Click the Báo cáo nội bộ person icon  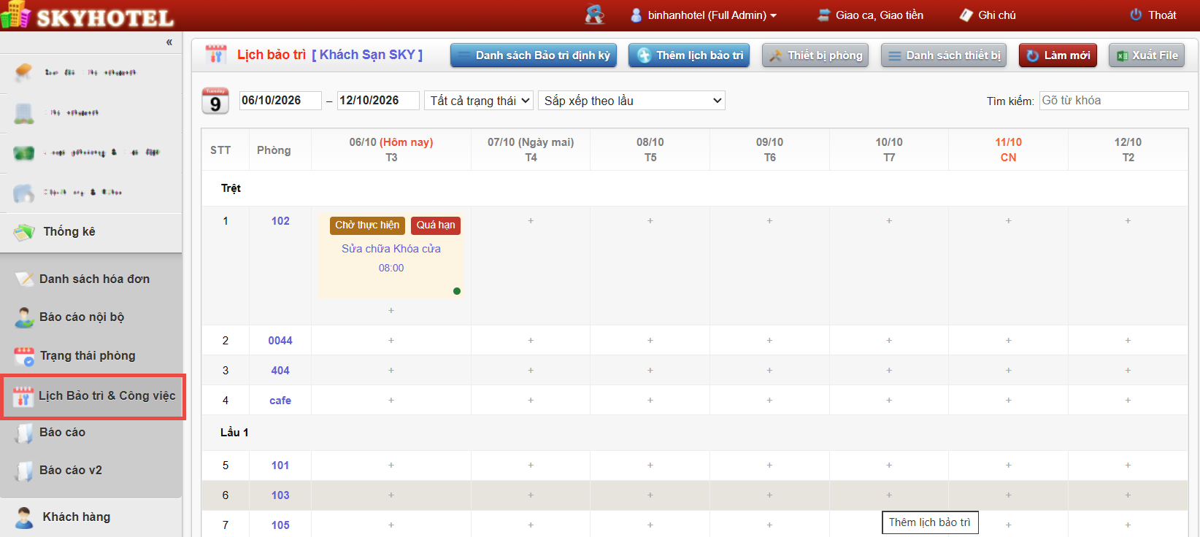coord(24,317)
